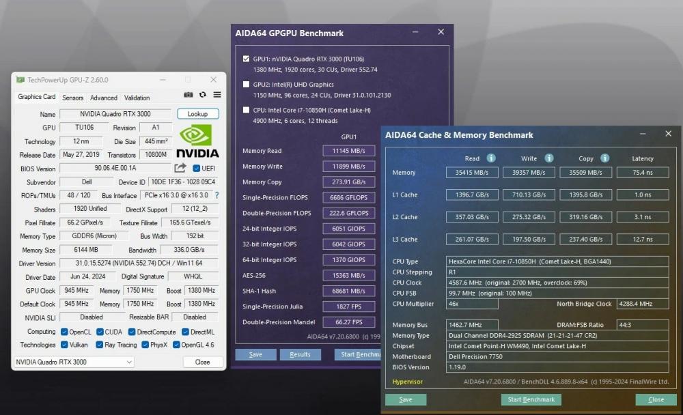The height and width of the screenshot is (415, 683).
Task: Toggle the UEFI checkbox
Action: point(197,168)
